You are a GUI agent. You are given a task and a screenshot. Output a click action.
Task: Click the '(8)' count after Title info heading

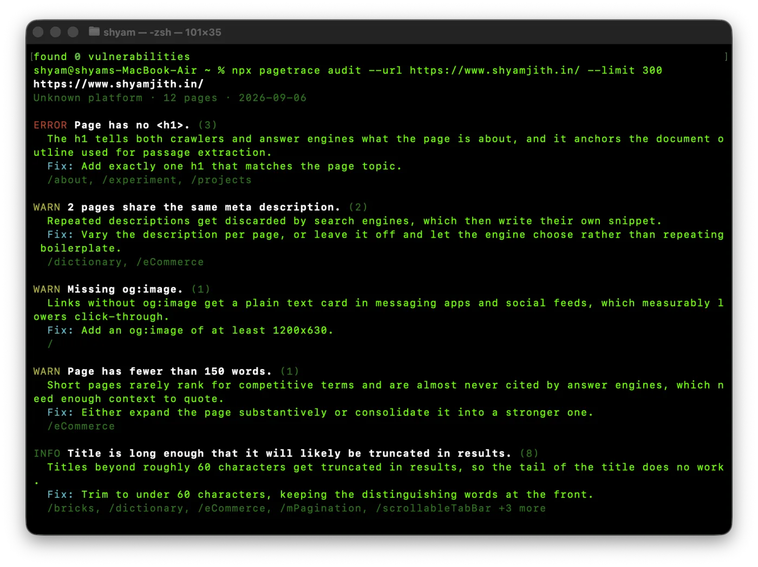[x=529, y=453]
